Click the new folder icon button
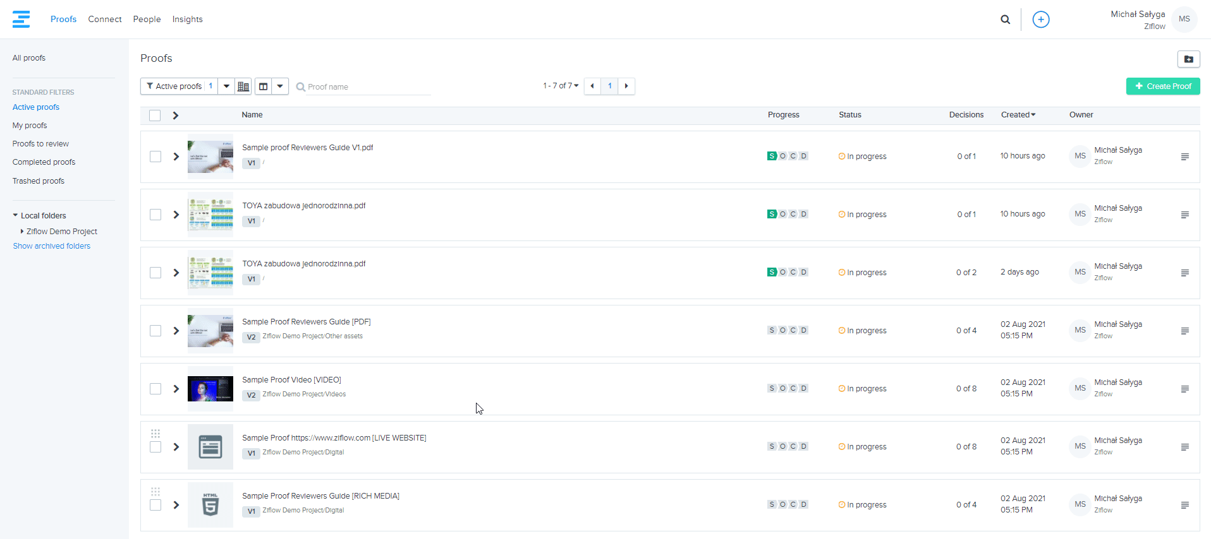 pos(1188,59)
